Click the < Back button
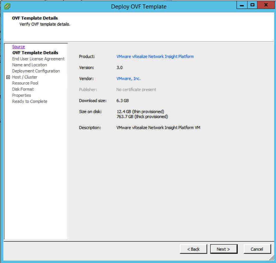The width and height of the screenshot is (276, 263). pyautogui.click(x=194, y=249)
